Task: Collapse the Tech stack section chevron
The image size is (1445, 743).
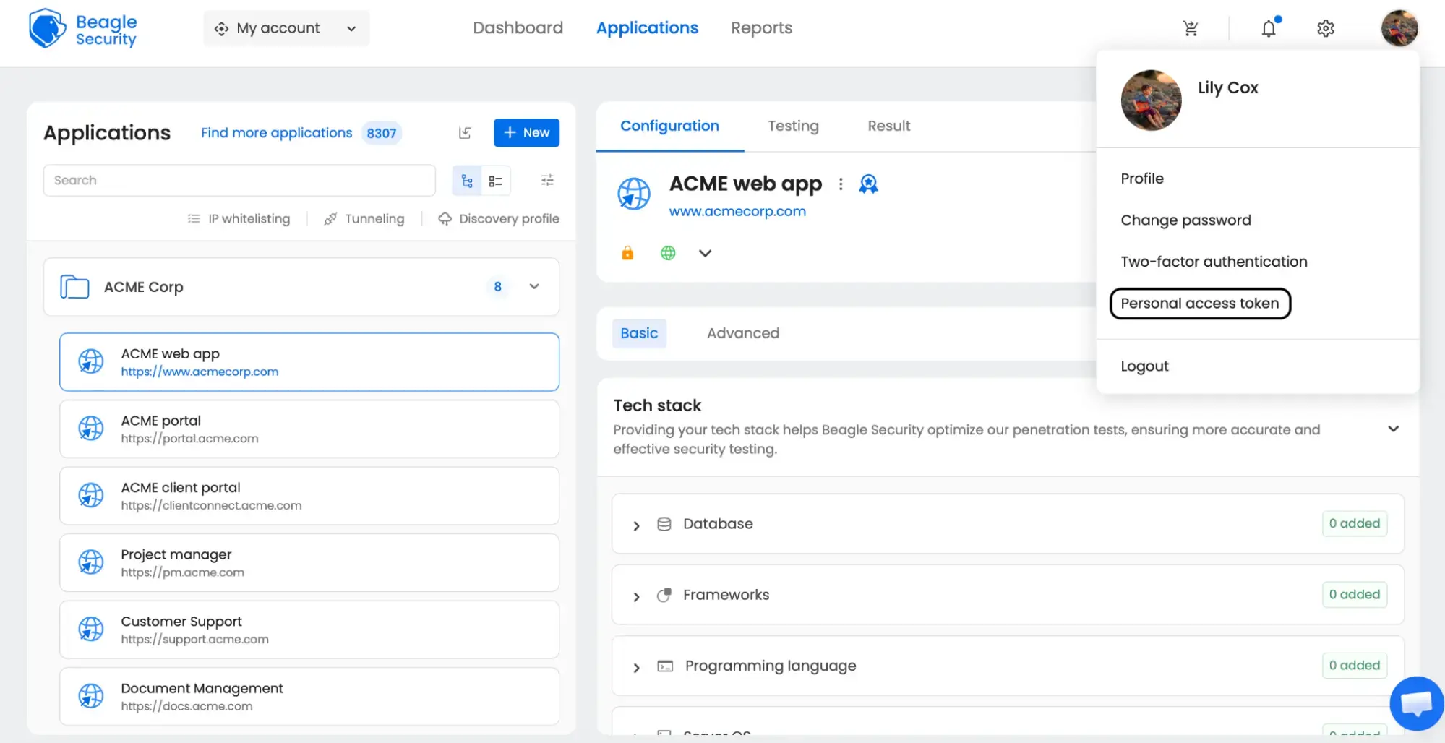Action: pos(1393,429)
